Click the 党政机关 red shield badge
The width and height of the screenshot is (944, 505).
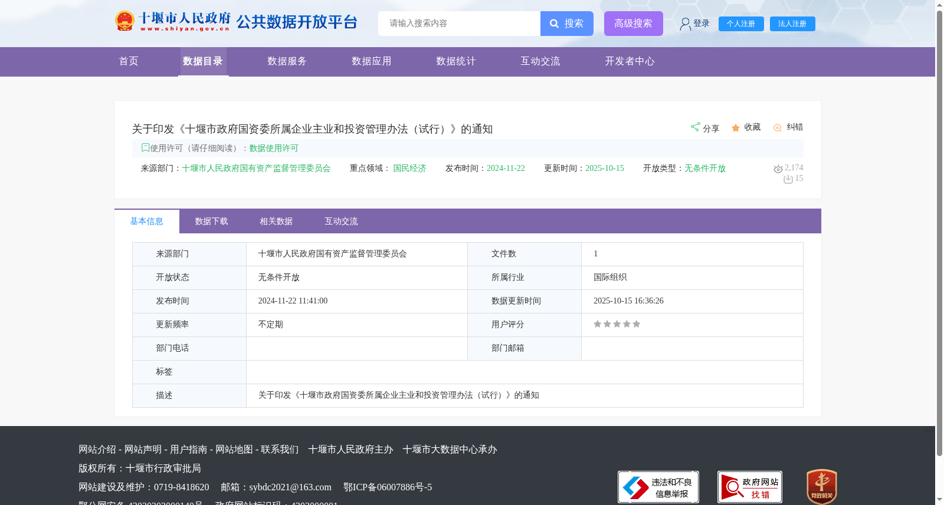pos(822,487)
